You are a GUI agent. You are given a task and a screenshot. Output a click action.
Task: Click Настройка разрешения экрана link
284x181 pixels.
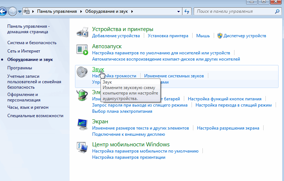point(228,128)
